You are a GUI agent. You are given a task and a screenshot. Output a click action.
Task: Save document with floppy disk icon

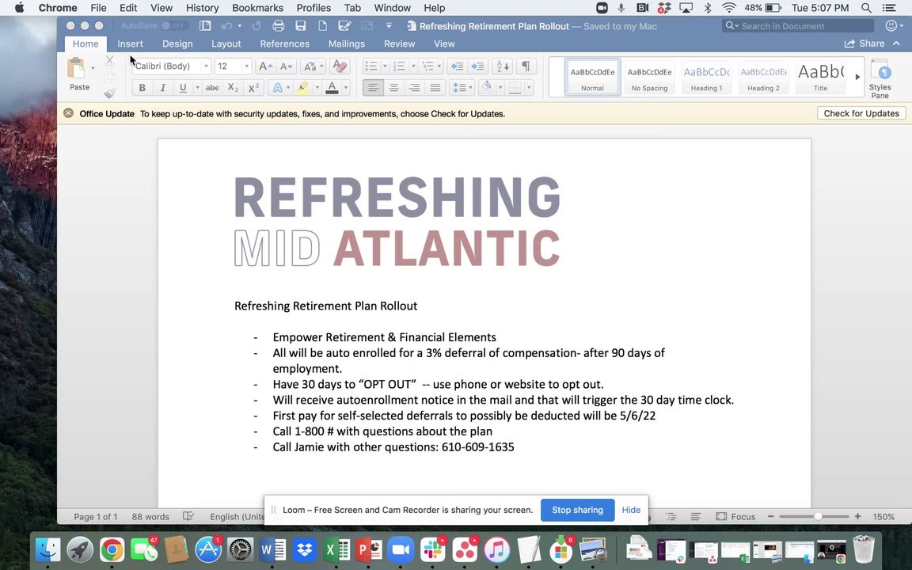(300, 26)
